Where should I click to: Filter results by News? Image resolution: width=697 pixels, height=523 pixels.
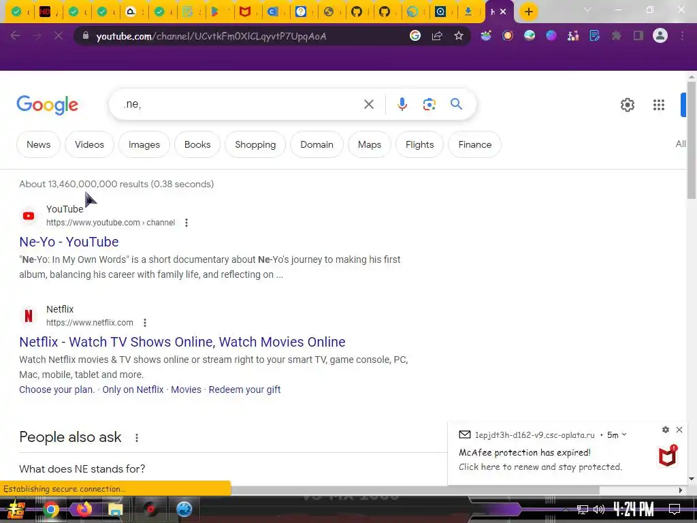(x=38, y=144)
